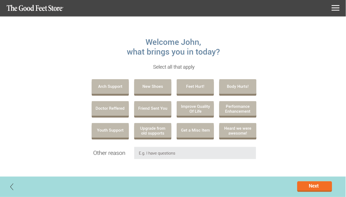Click the Other reason text field
The image size is (346, 197).
click(x=195, y=153)
